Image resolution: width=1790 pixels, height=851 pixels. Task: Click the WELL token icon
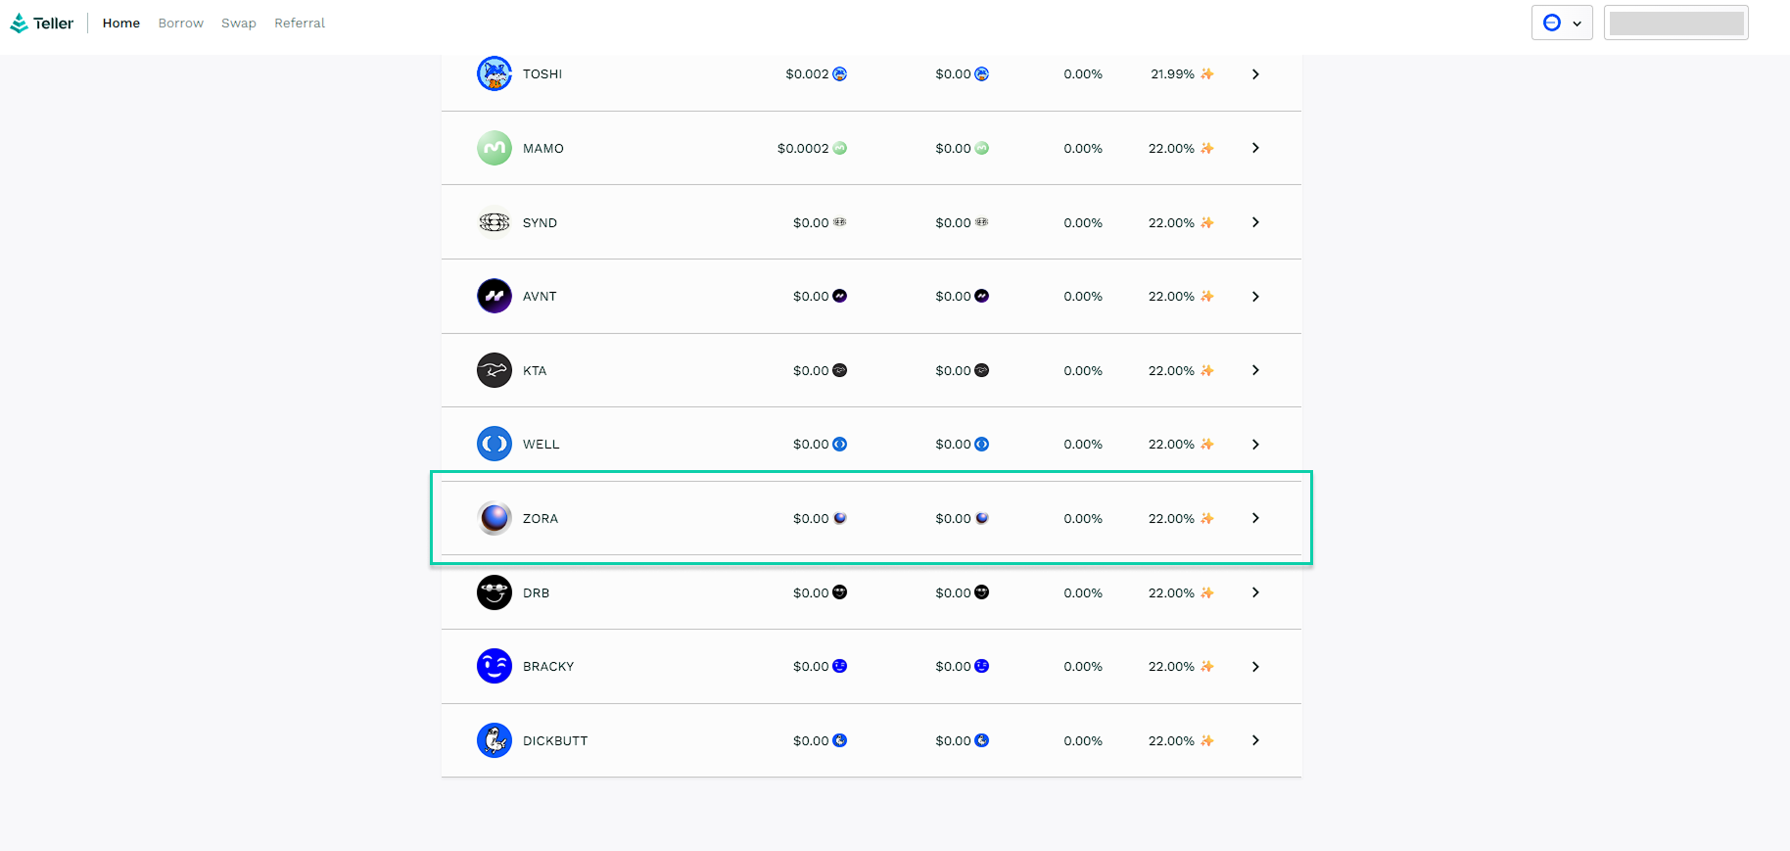495,445
